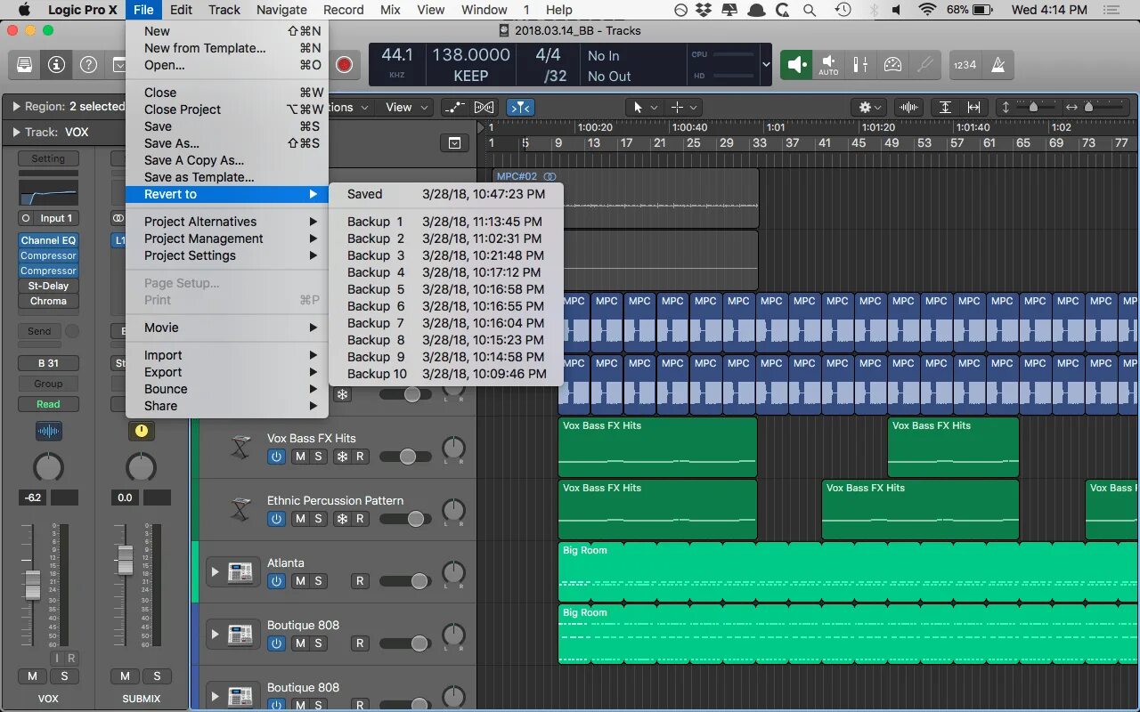Toggle power on the Atlanta track
This screenshot has width=1140, height=712.
276,581
